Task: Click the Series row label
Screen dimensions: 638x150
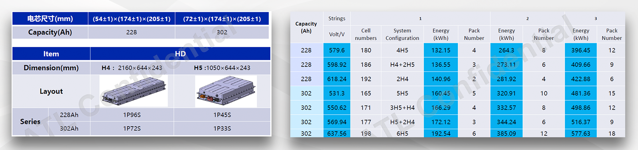Action: point(30,121)
